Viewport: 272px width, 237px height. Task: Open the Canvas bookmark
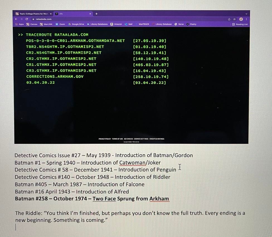[x=32, y=24]
